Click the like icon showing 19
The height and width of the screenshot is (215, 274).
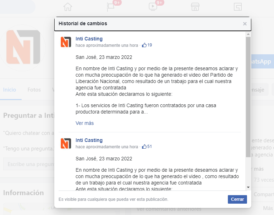point(144,45)
